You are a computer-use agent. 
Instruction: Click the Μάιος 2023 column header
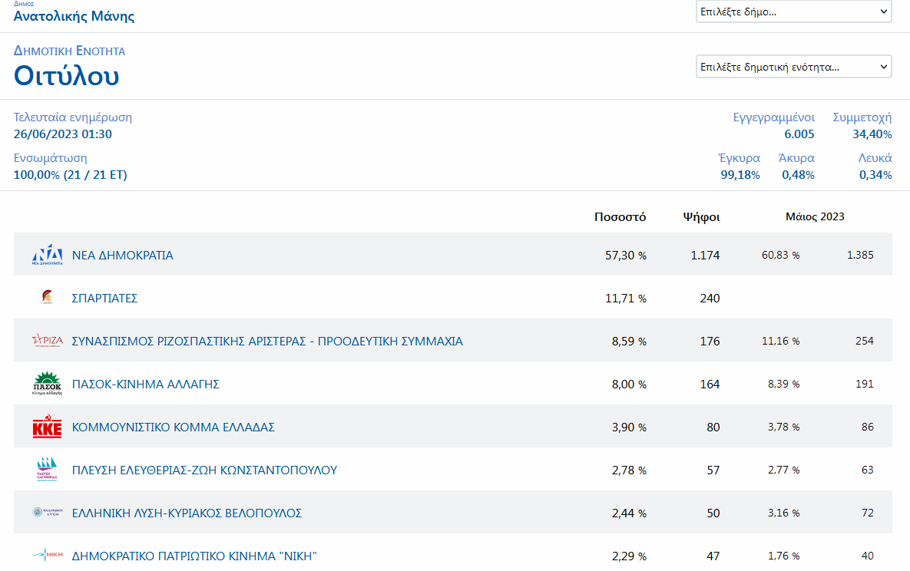814,216
